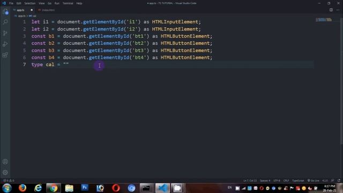Open the editor More Actions ellipsis
The width and height of the screenshot is (343, 193).
[x=338, y=10]
